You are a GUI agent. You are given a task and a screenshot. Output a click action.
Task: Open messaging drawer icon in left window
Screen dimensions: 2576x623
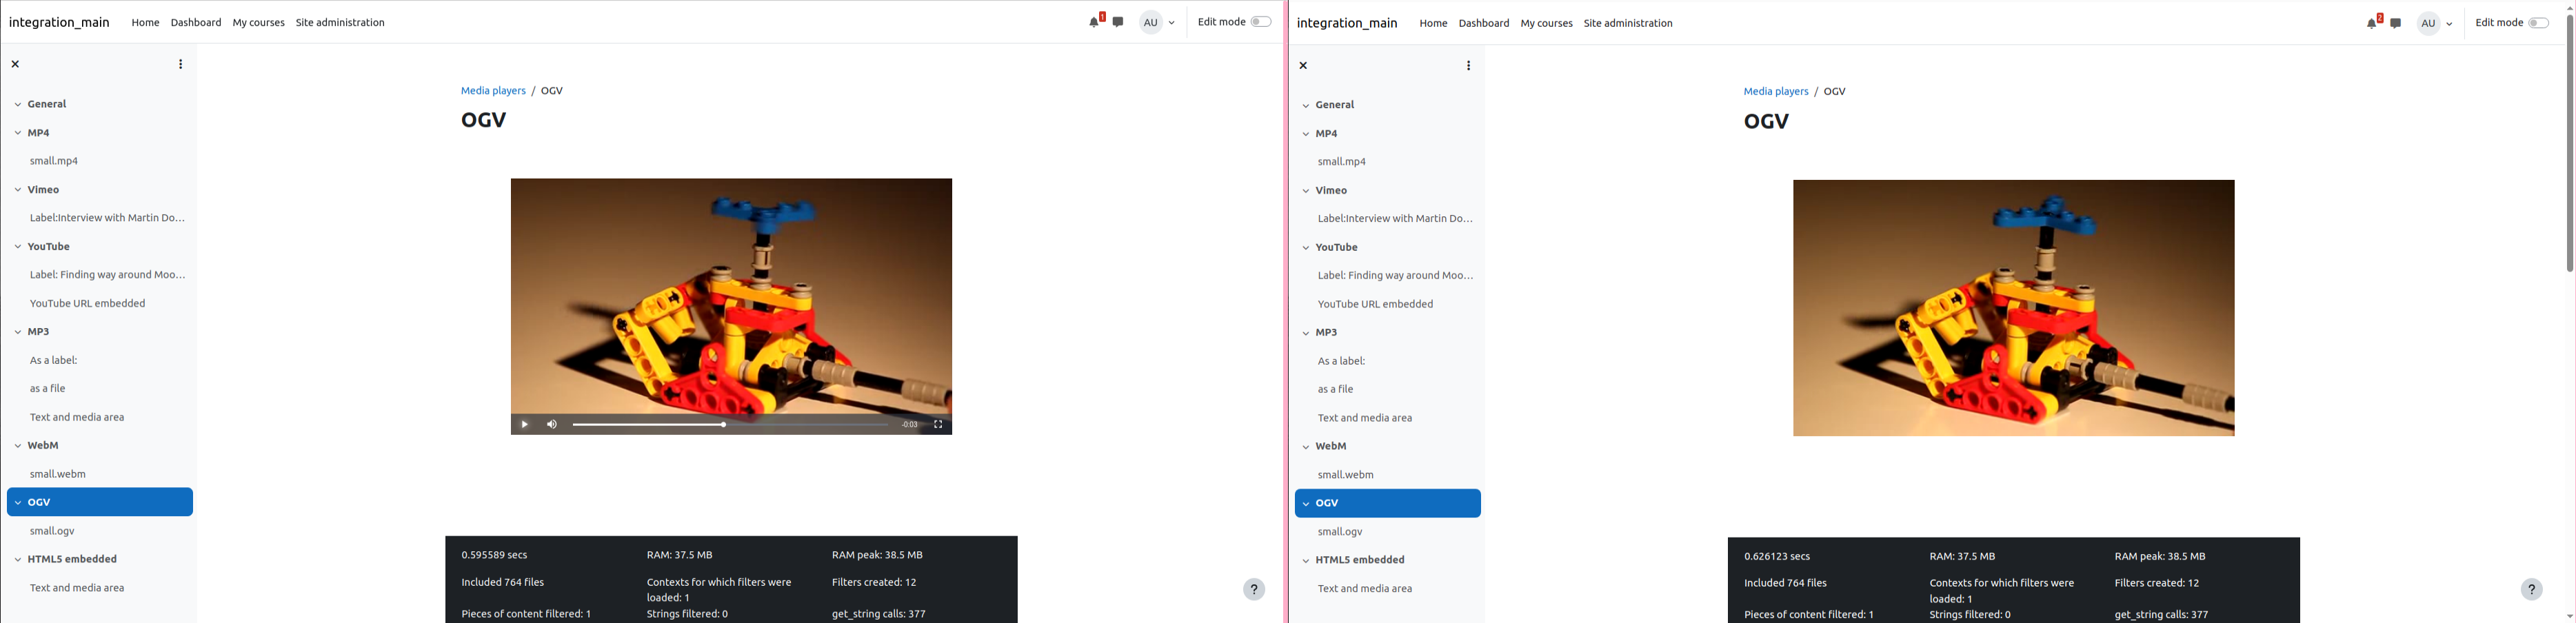coord(1118,22)
